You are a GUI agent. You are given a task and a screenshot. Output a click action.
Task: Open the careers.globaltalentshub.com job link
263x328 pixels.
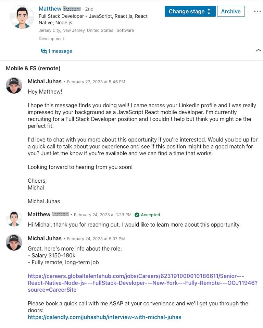(142, 283)
